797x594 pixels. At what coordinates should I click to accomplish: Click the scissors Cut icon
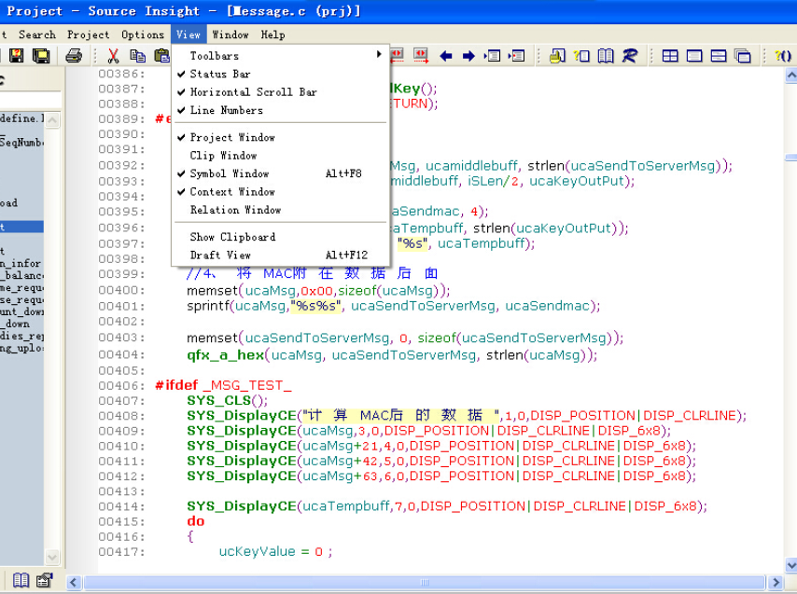pyautogui.click(x=113, y=55)
